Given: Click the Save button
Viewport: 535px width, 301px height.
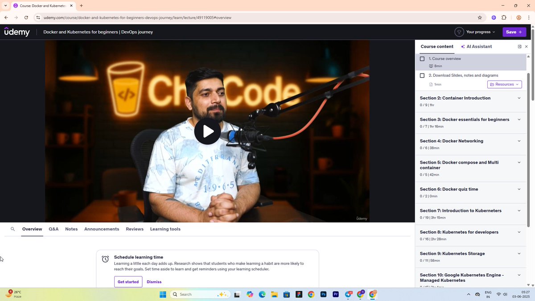Looking at the screenshot, I should click(514, 32).
